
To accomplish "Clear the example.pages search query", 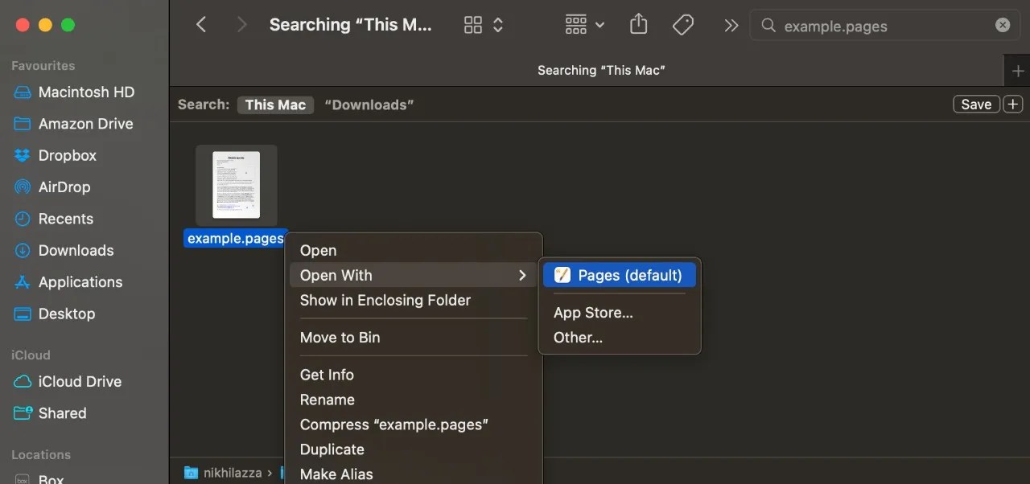I will [x=1002, y=25].
